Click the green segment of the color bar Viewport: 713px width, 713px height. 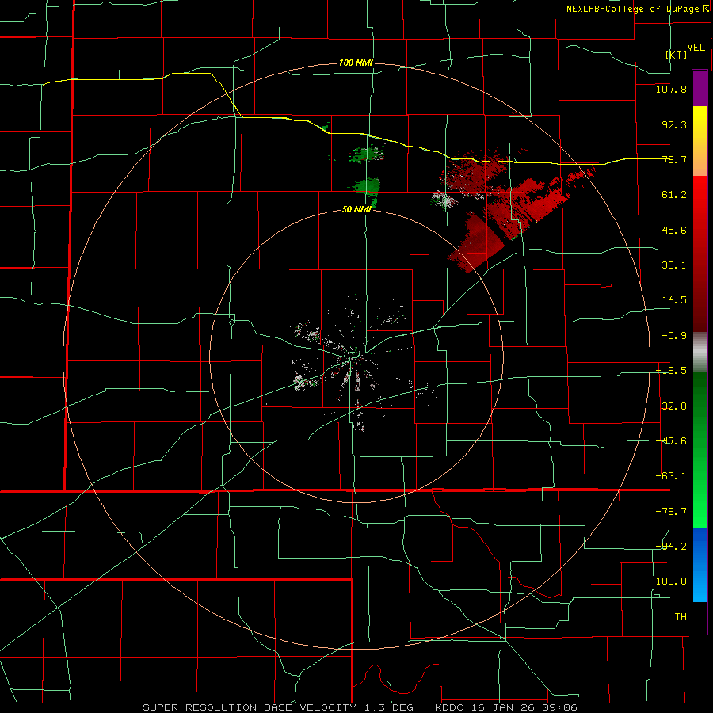pos(700,450)
